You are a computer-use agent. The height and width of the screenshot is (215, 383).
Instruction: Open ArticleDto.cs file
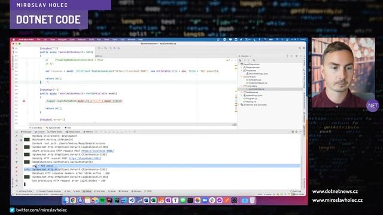click(254, 80)
